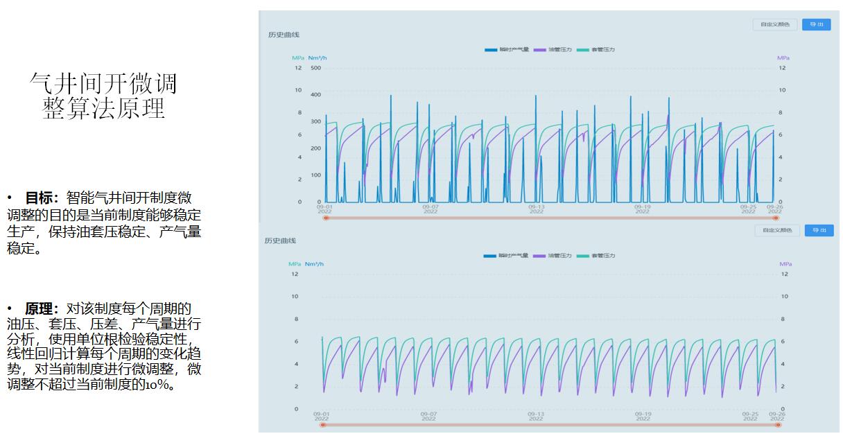Image resolution: width=843 pixels, height=436 pixels.
Task: Click the top chart's 历史曲线 title
Action: 284,35
